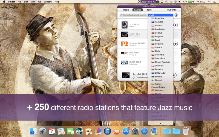The image size is (219, 137).
Task: Open iTunes from the Dock
Action: (x=107, y=131)
